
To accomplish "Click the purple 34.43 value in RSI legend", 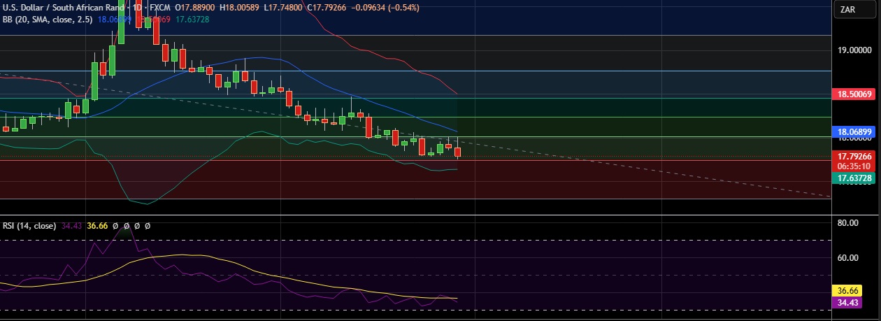I will pos(72,226).
